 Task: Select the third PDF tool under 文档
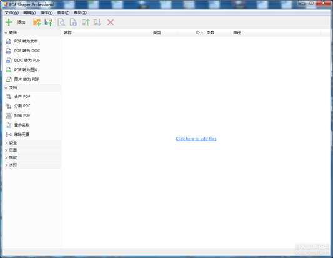point(18,116)
